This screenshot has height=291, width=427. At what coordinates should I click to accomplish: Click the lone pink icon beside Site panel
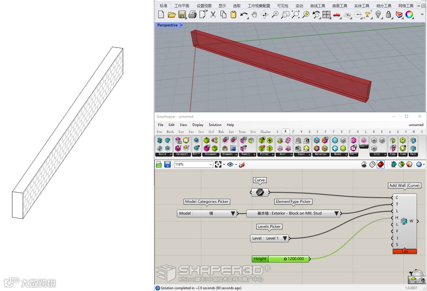363,140
